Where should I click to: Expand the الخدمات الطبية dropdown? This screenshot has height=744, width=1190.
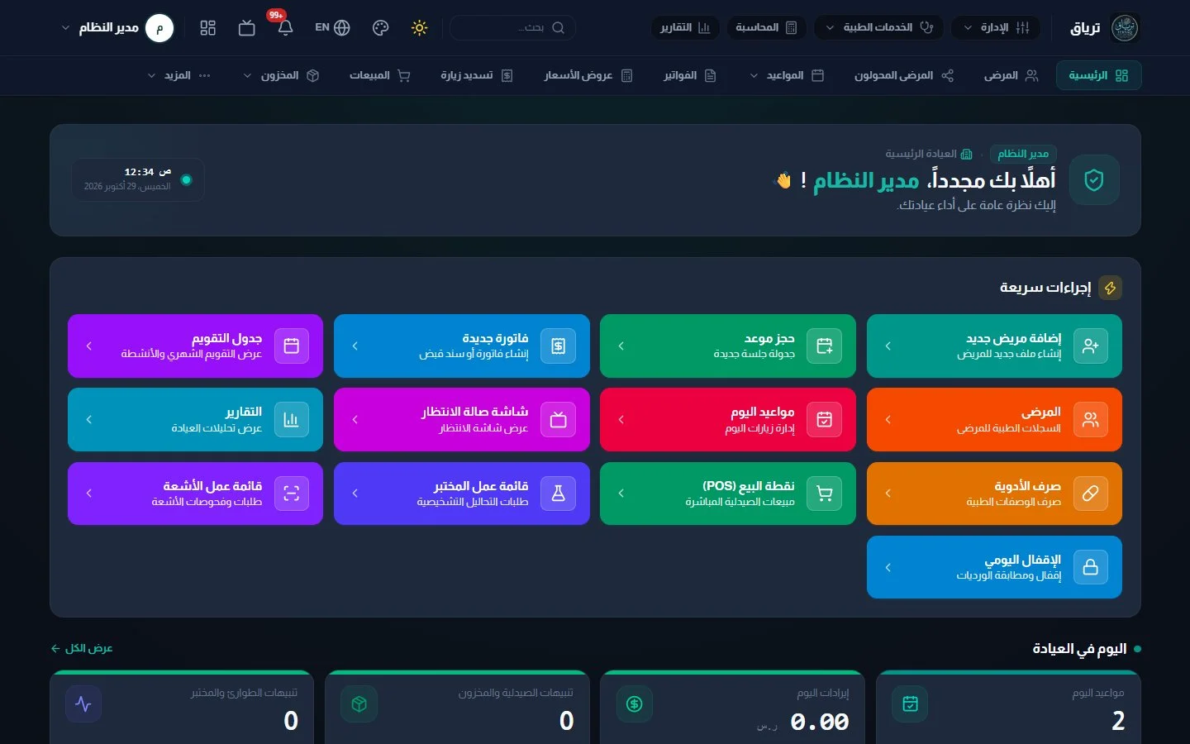(x=879, y=27)
